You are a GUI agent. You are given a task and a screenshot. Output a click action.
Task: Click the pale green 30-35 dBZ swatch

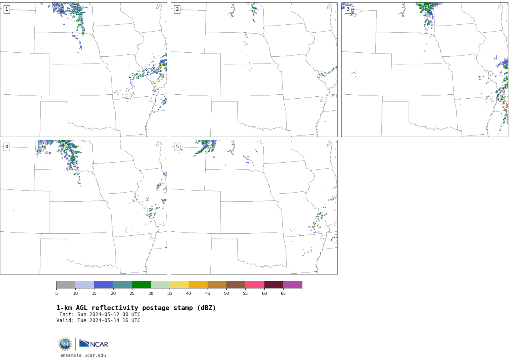[x=160, y=285]
